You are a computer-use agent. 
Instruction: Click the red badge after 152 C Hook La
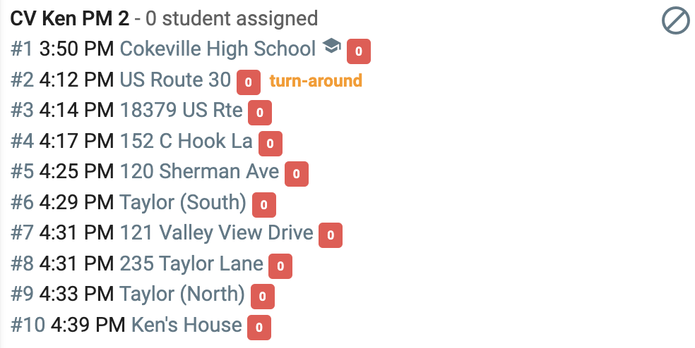coord(271,143)
